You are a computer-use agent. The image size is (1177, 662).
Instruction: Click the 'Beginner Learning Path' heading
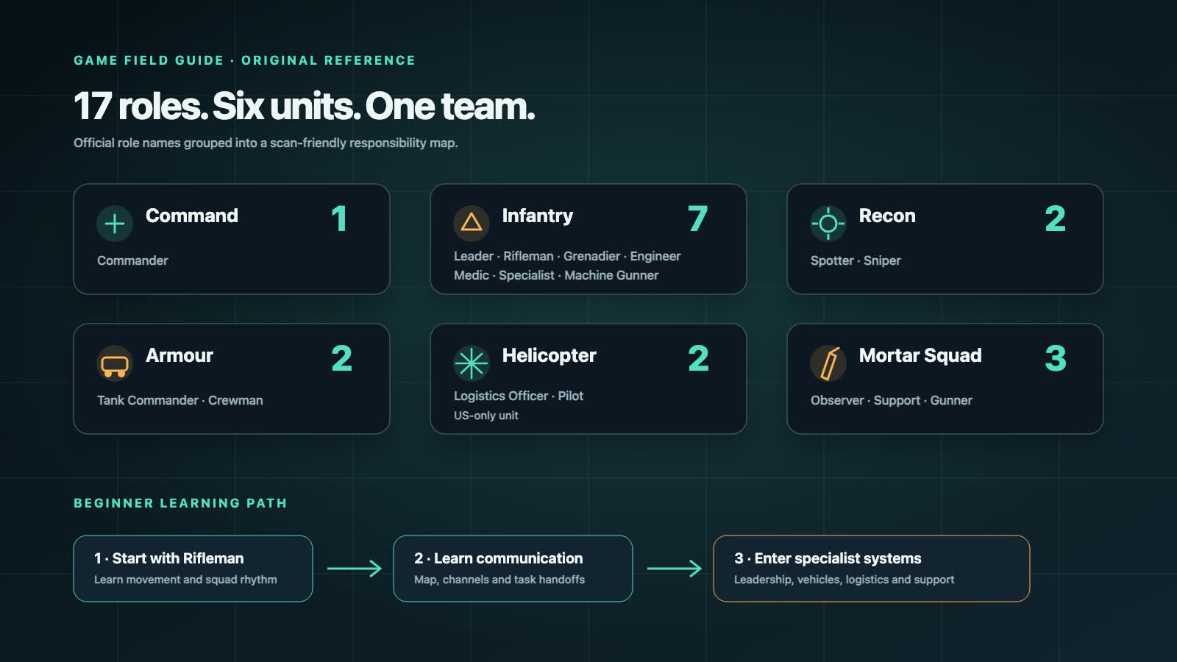coord(180,503)
